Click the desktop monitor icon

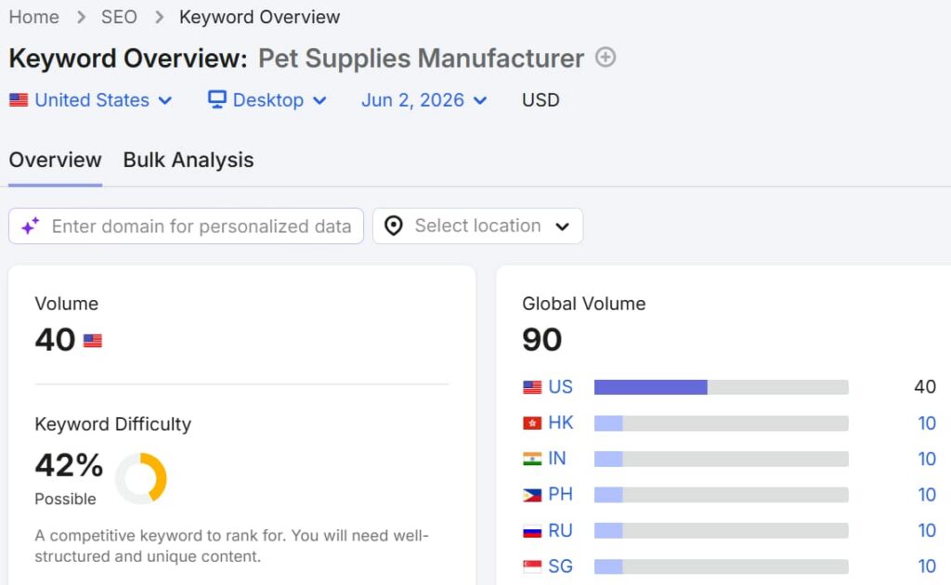pos(217,99)
